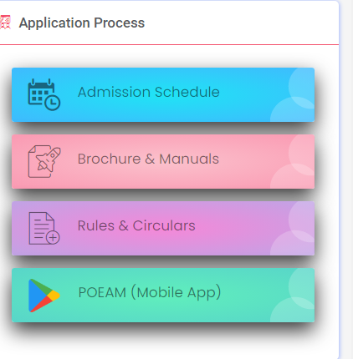Click the calendar clock icon
Image resolution: width=353 pixels, height=359 pixels.
pyautogui.click(x=44, y=94)
